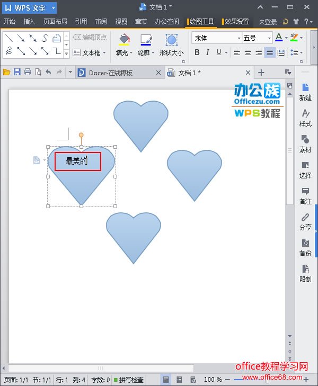Click the zoom slider track
Screen dimensions: 318x386
(x=267, y=380)
